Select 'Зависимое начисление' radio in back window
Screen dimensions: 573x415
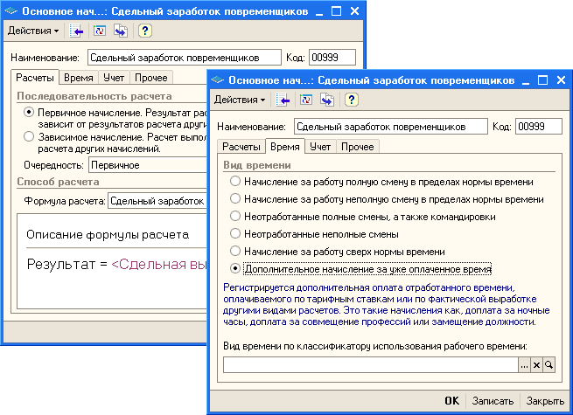(29, 137)
